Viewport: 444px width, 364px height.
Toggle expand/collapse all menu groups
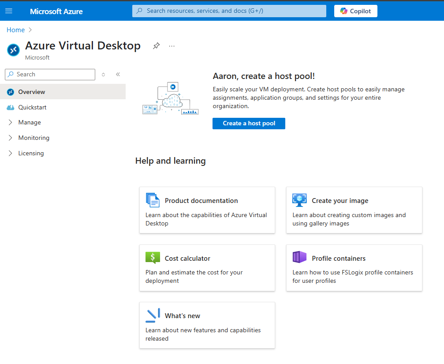tap(103, 75)
